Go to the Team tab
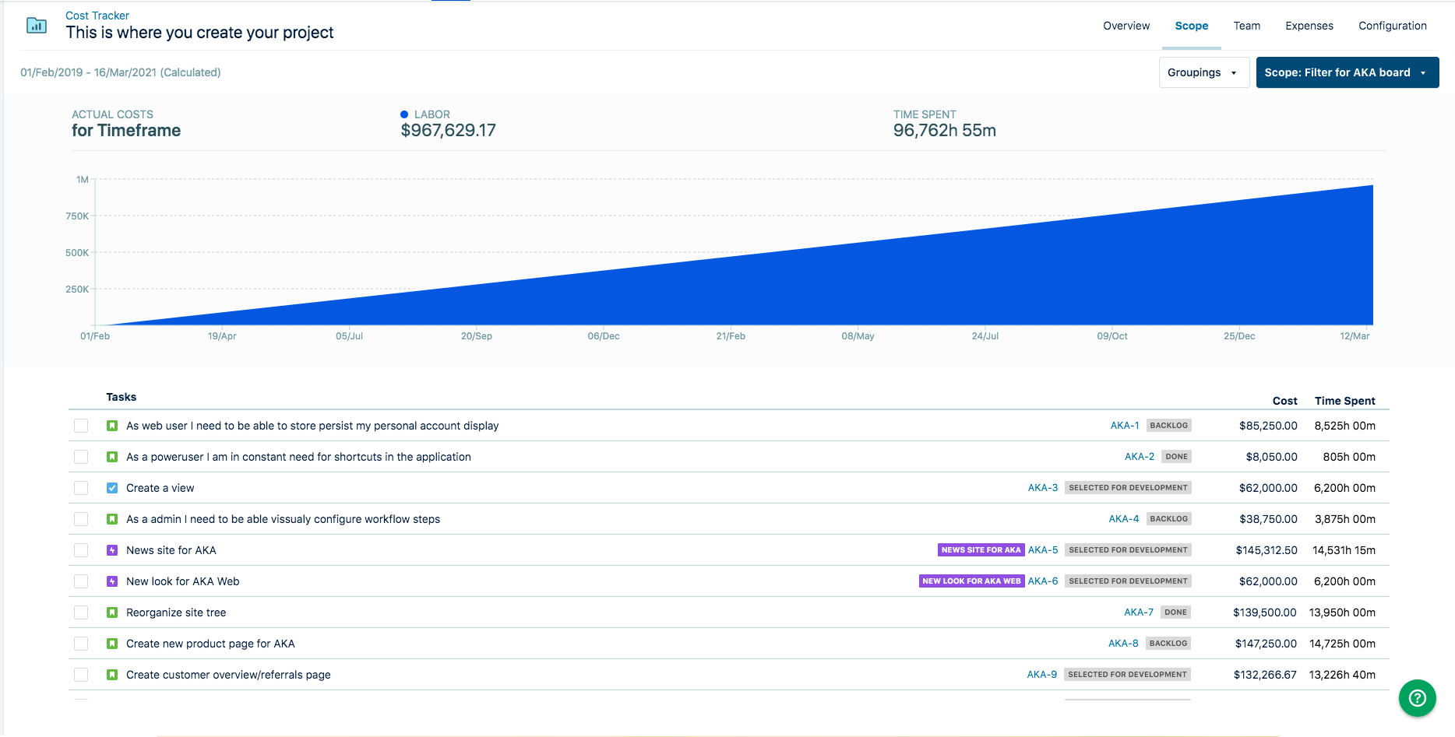 [x=1247, y=26]
